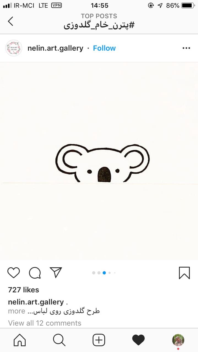Tap the koala drawing image
The image size is (198, 352).
click(x=99, y=161)
